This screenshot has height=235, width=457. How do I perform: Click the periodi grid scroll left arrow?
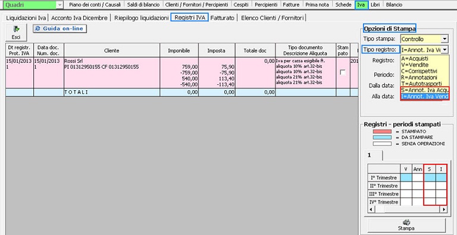coord(371,209)
